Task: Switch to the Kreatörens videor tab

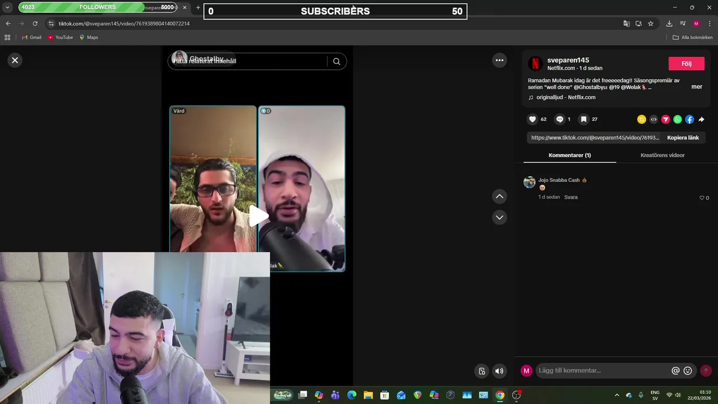Action: [x=662, y=155]
